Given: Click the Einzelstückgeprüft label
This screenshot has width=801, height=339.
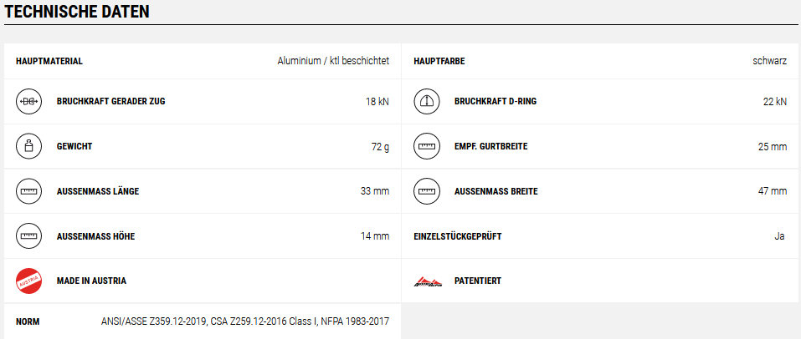Looking at the screenshot, I should point(457,236).
